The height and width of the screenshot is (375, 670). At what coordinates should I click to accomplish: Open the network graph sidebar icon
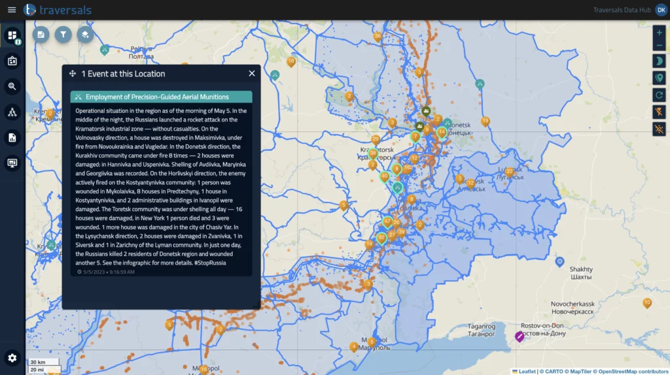pyautogui.click(x=12, y=112)
